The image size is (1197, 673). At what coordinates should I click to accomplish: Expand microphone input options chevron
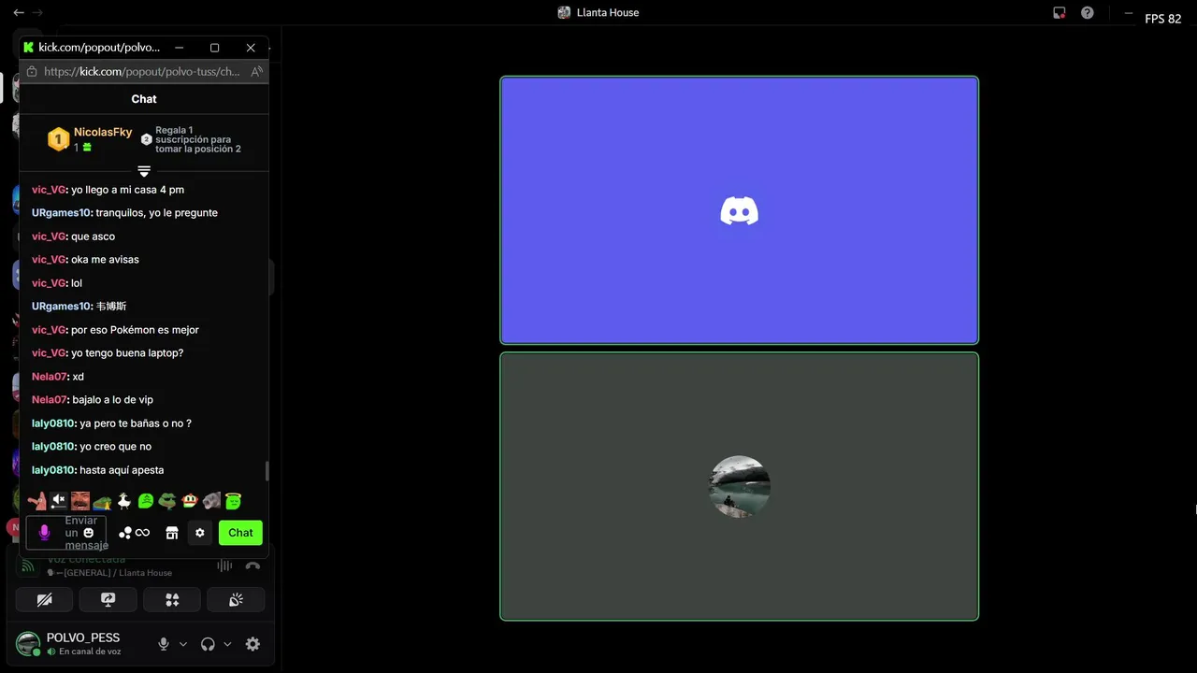tap(183, 644)
